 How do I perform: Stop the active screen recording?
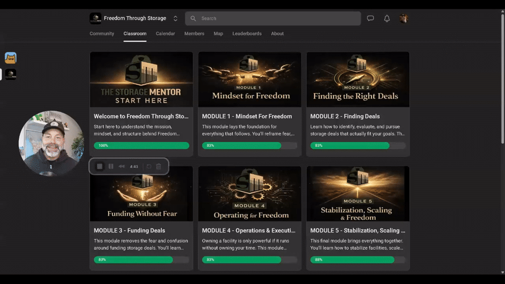pyautogui.click(x=100, y=166)
